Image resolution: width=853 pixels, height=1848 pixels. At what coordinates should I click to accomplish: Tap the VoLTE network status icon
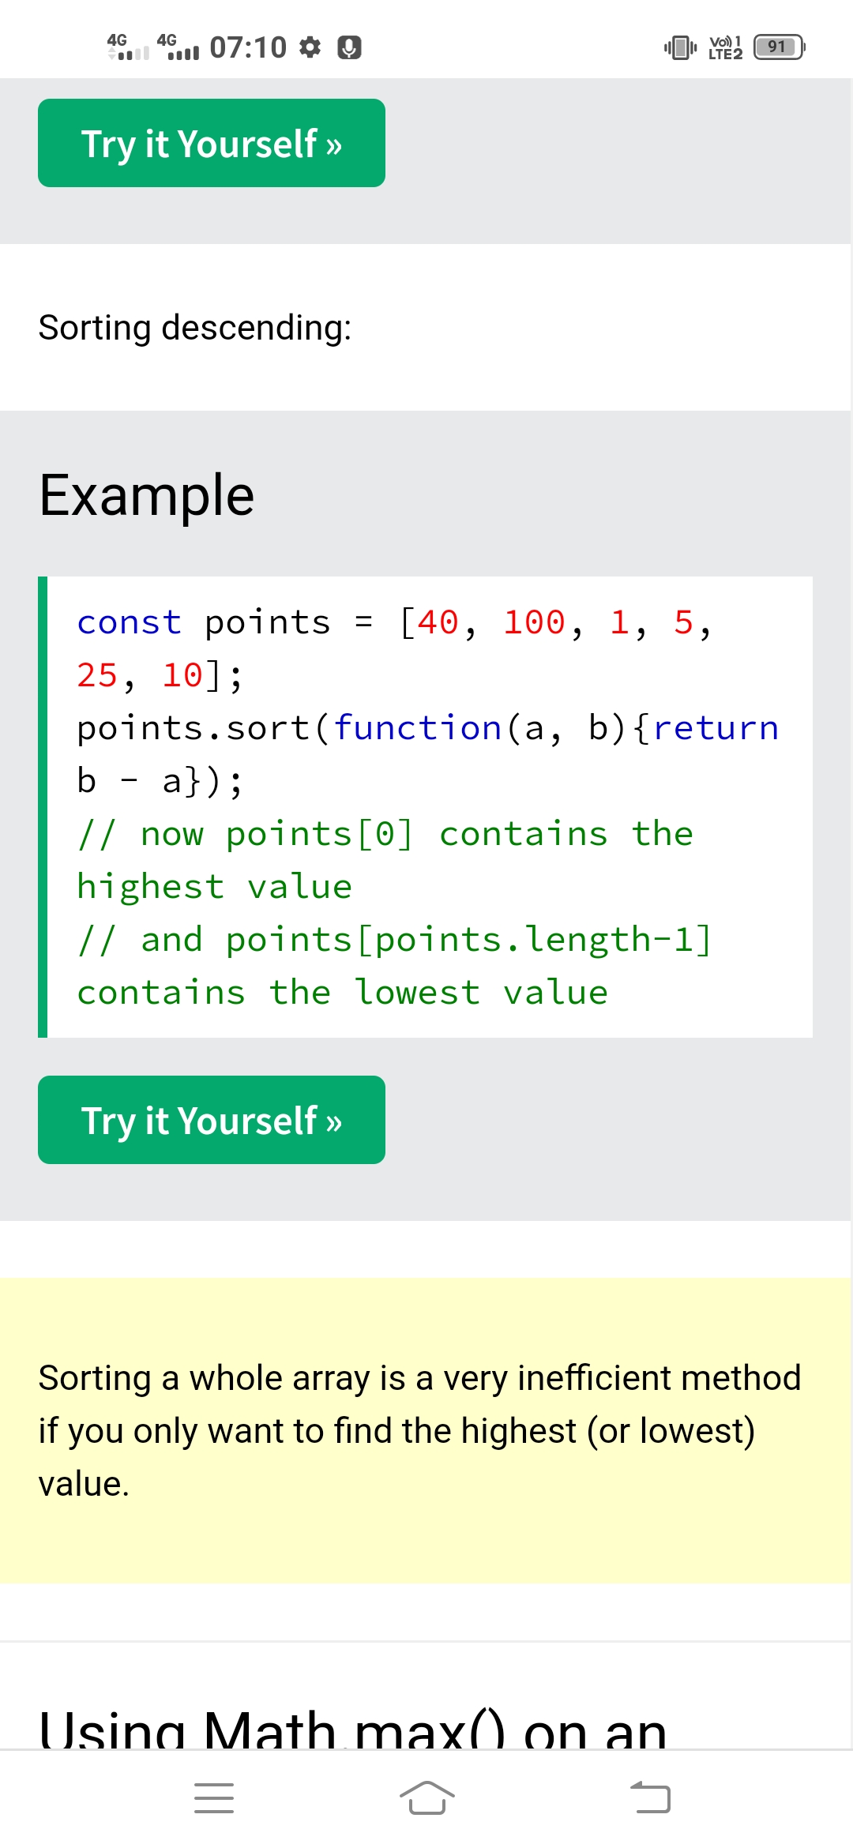[725, 47]
